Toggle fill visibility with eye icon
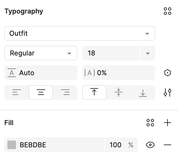The image size is (178, 159). (x=150, y=145)
